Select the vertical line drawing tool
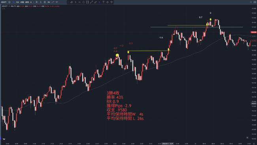 coord(76,2)
